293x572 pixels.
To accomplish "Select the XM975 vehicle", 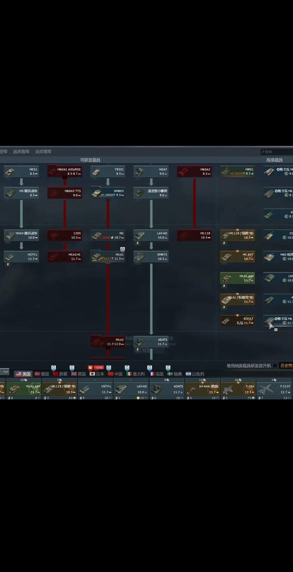I will 151,256.
